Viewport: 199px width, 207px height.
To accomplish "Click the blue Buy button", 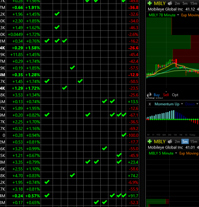I will (x=157, y=95).
